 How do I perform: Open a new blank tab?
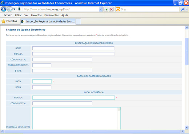click(78, 21)
